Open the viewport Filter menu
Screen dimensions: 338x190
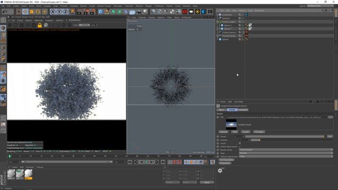tap(170, 17)
